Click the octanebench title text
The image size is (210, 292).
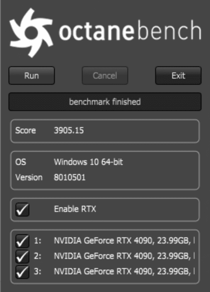(130, 30)
